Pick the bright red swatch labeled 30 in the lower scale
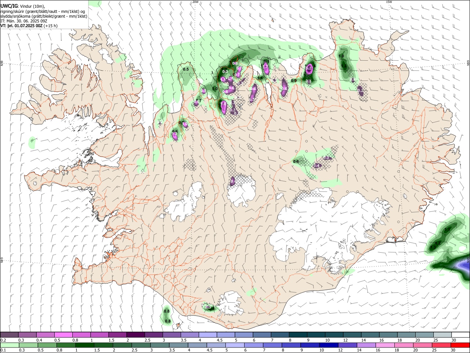Viewport: 470px width, 353px height. [x=460, y=345]
